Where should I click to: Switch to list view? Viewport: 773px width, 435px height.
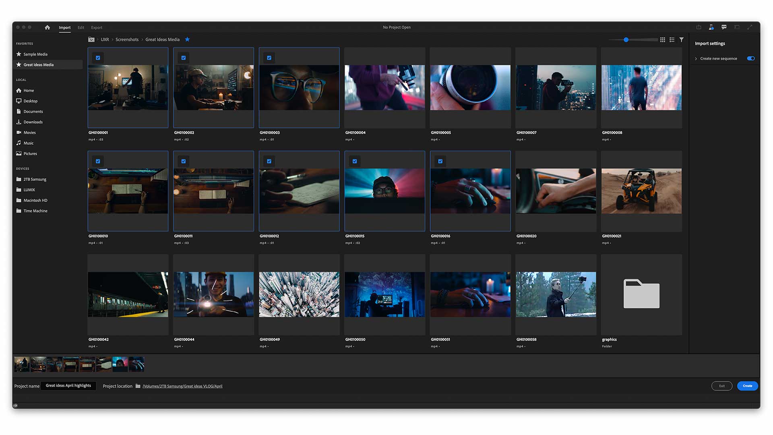pos(672,39)
